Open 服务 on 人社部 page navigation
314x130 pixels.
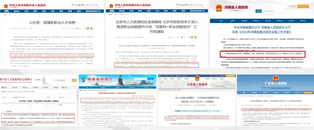tap(61, 11)
